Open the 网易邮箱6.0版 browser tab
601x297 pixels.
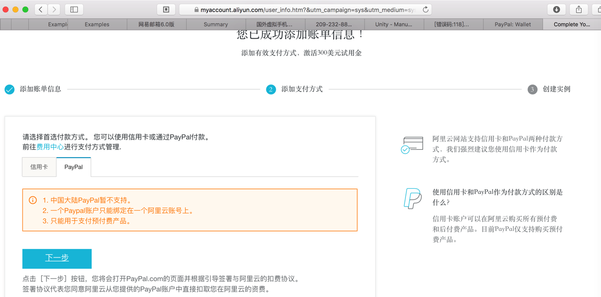pos(156,24)
